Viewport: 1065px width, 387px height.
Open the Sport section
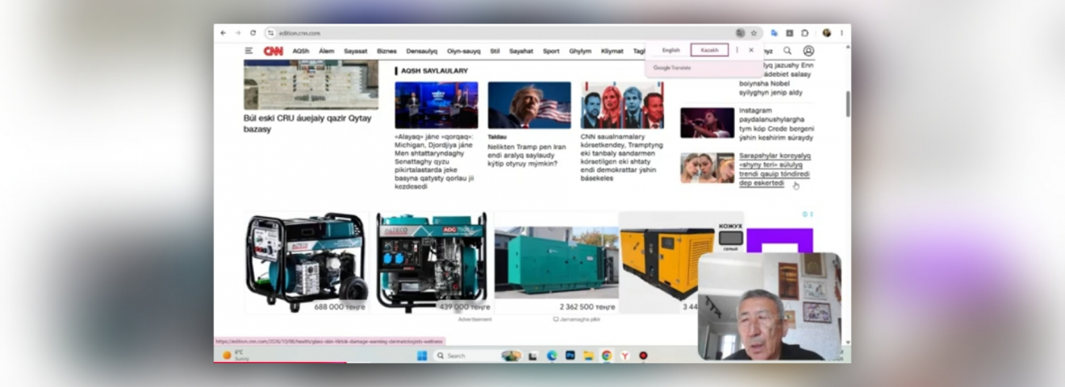pos(551,51)
